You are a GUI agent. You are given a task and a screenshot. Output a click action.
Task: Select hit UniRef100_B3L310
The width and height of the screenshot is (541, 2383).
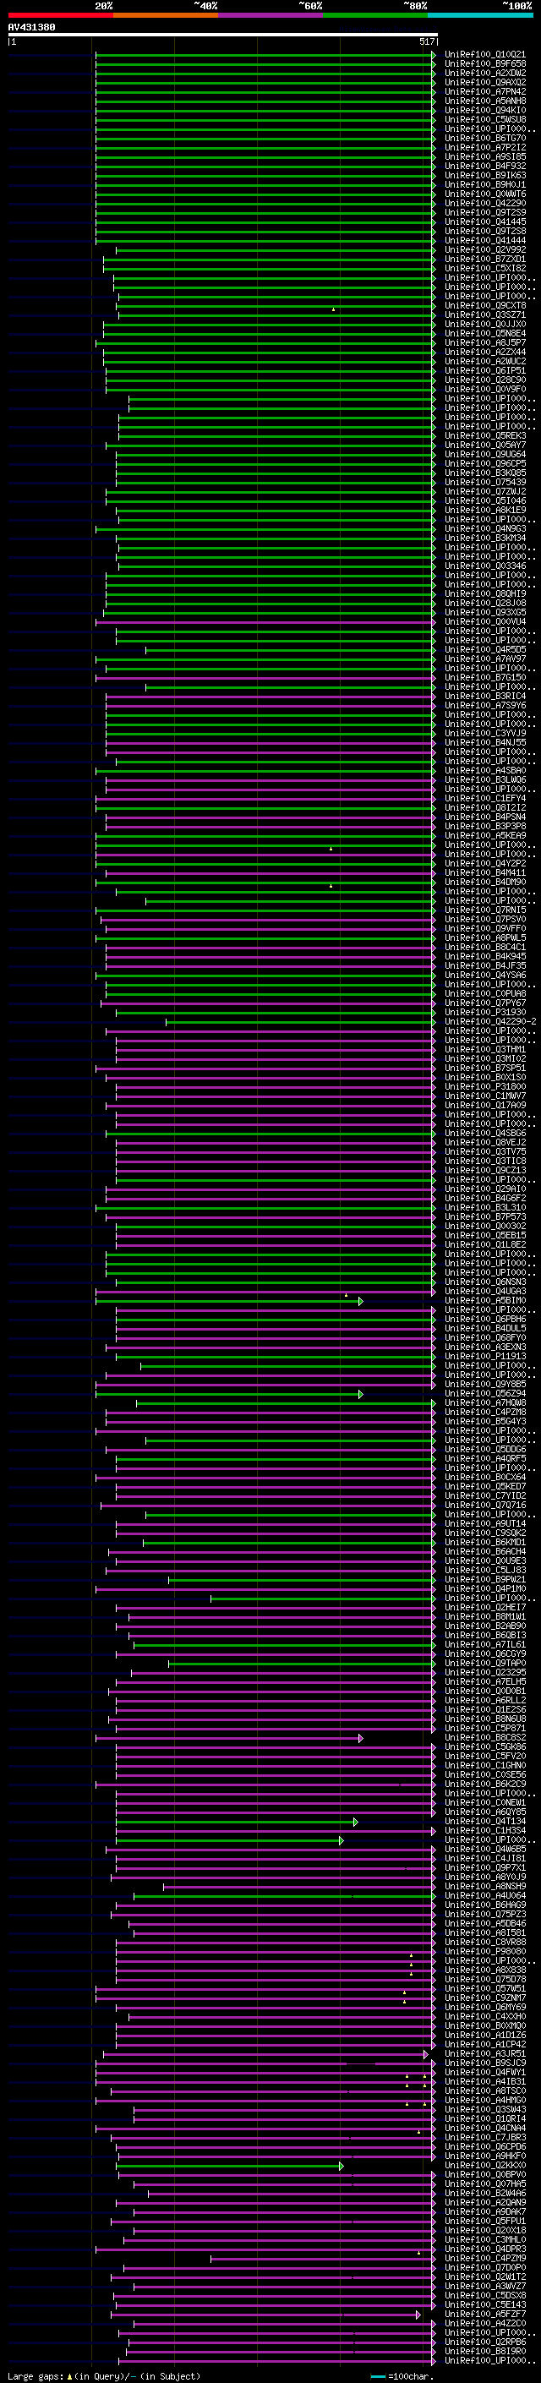point(484,1208)
